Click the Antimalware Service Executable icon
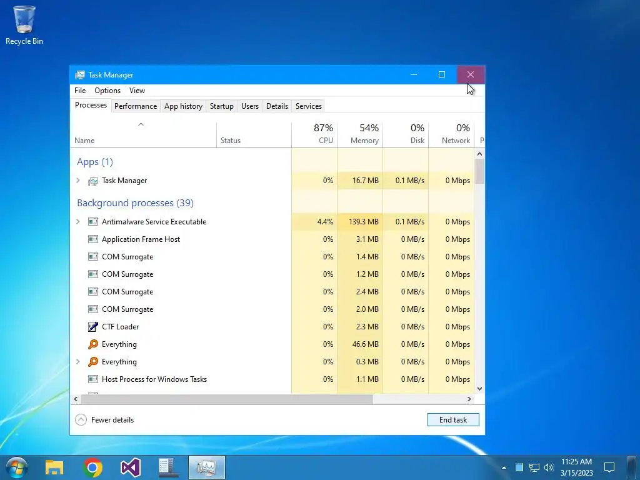This screenshot has width=640, height=480. pos(93,222)
